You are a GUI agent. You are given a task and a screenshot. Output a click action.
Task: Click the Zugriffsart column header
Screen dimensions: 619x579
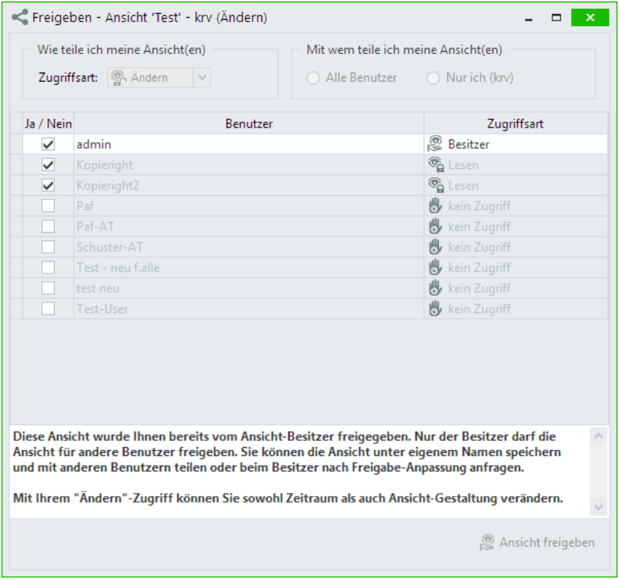click(x=515, y=124)
